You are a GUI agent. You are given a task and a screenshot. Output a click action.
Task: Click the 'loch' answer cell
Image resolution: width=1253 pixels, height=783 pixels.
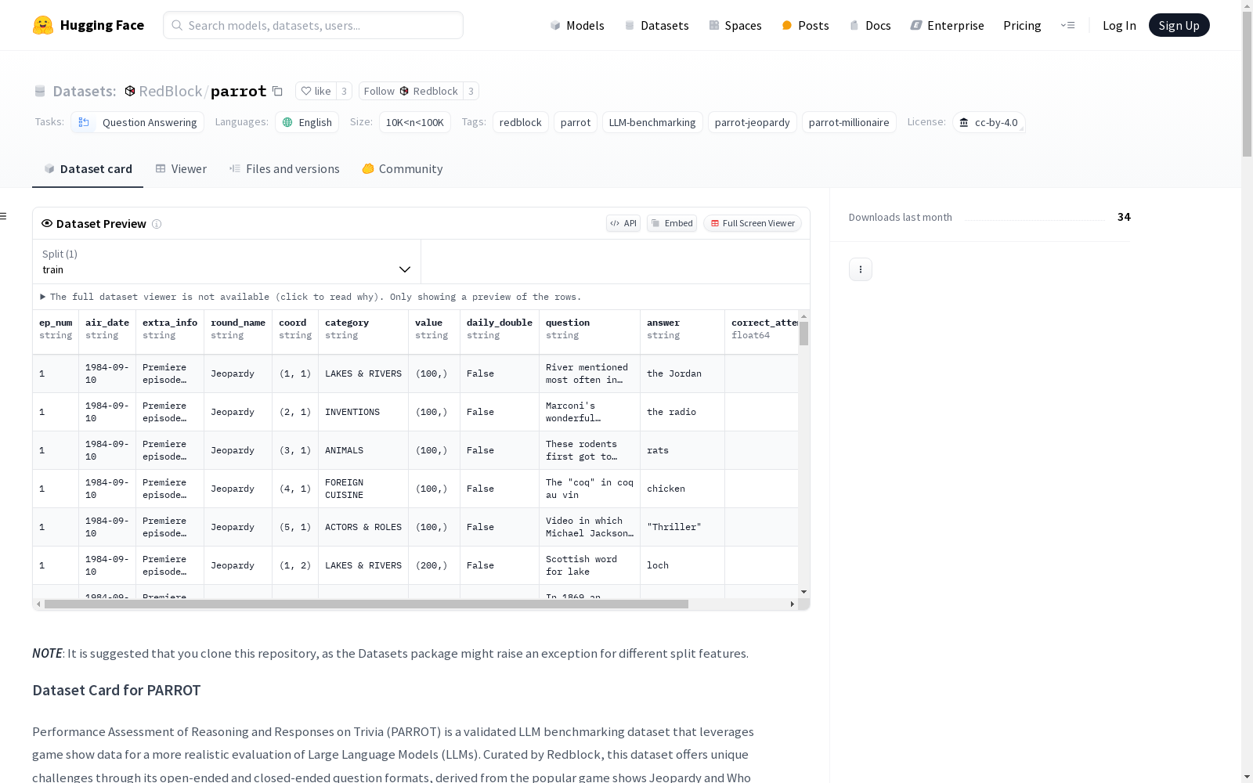pyautogui.click(x=683, y=566)
